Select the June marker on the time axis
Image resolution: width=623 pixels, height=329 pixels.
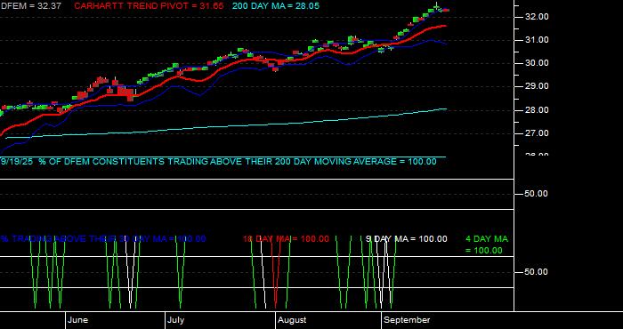(x=78, y=320)
